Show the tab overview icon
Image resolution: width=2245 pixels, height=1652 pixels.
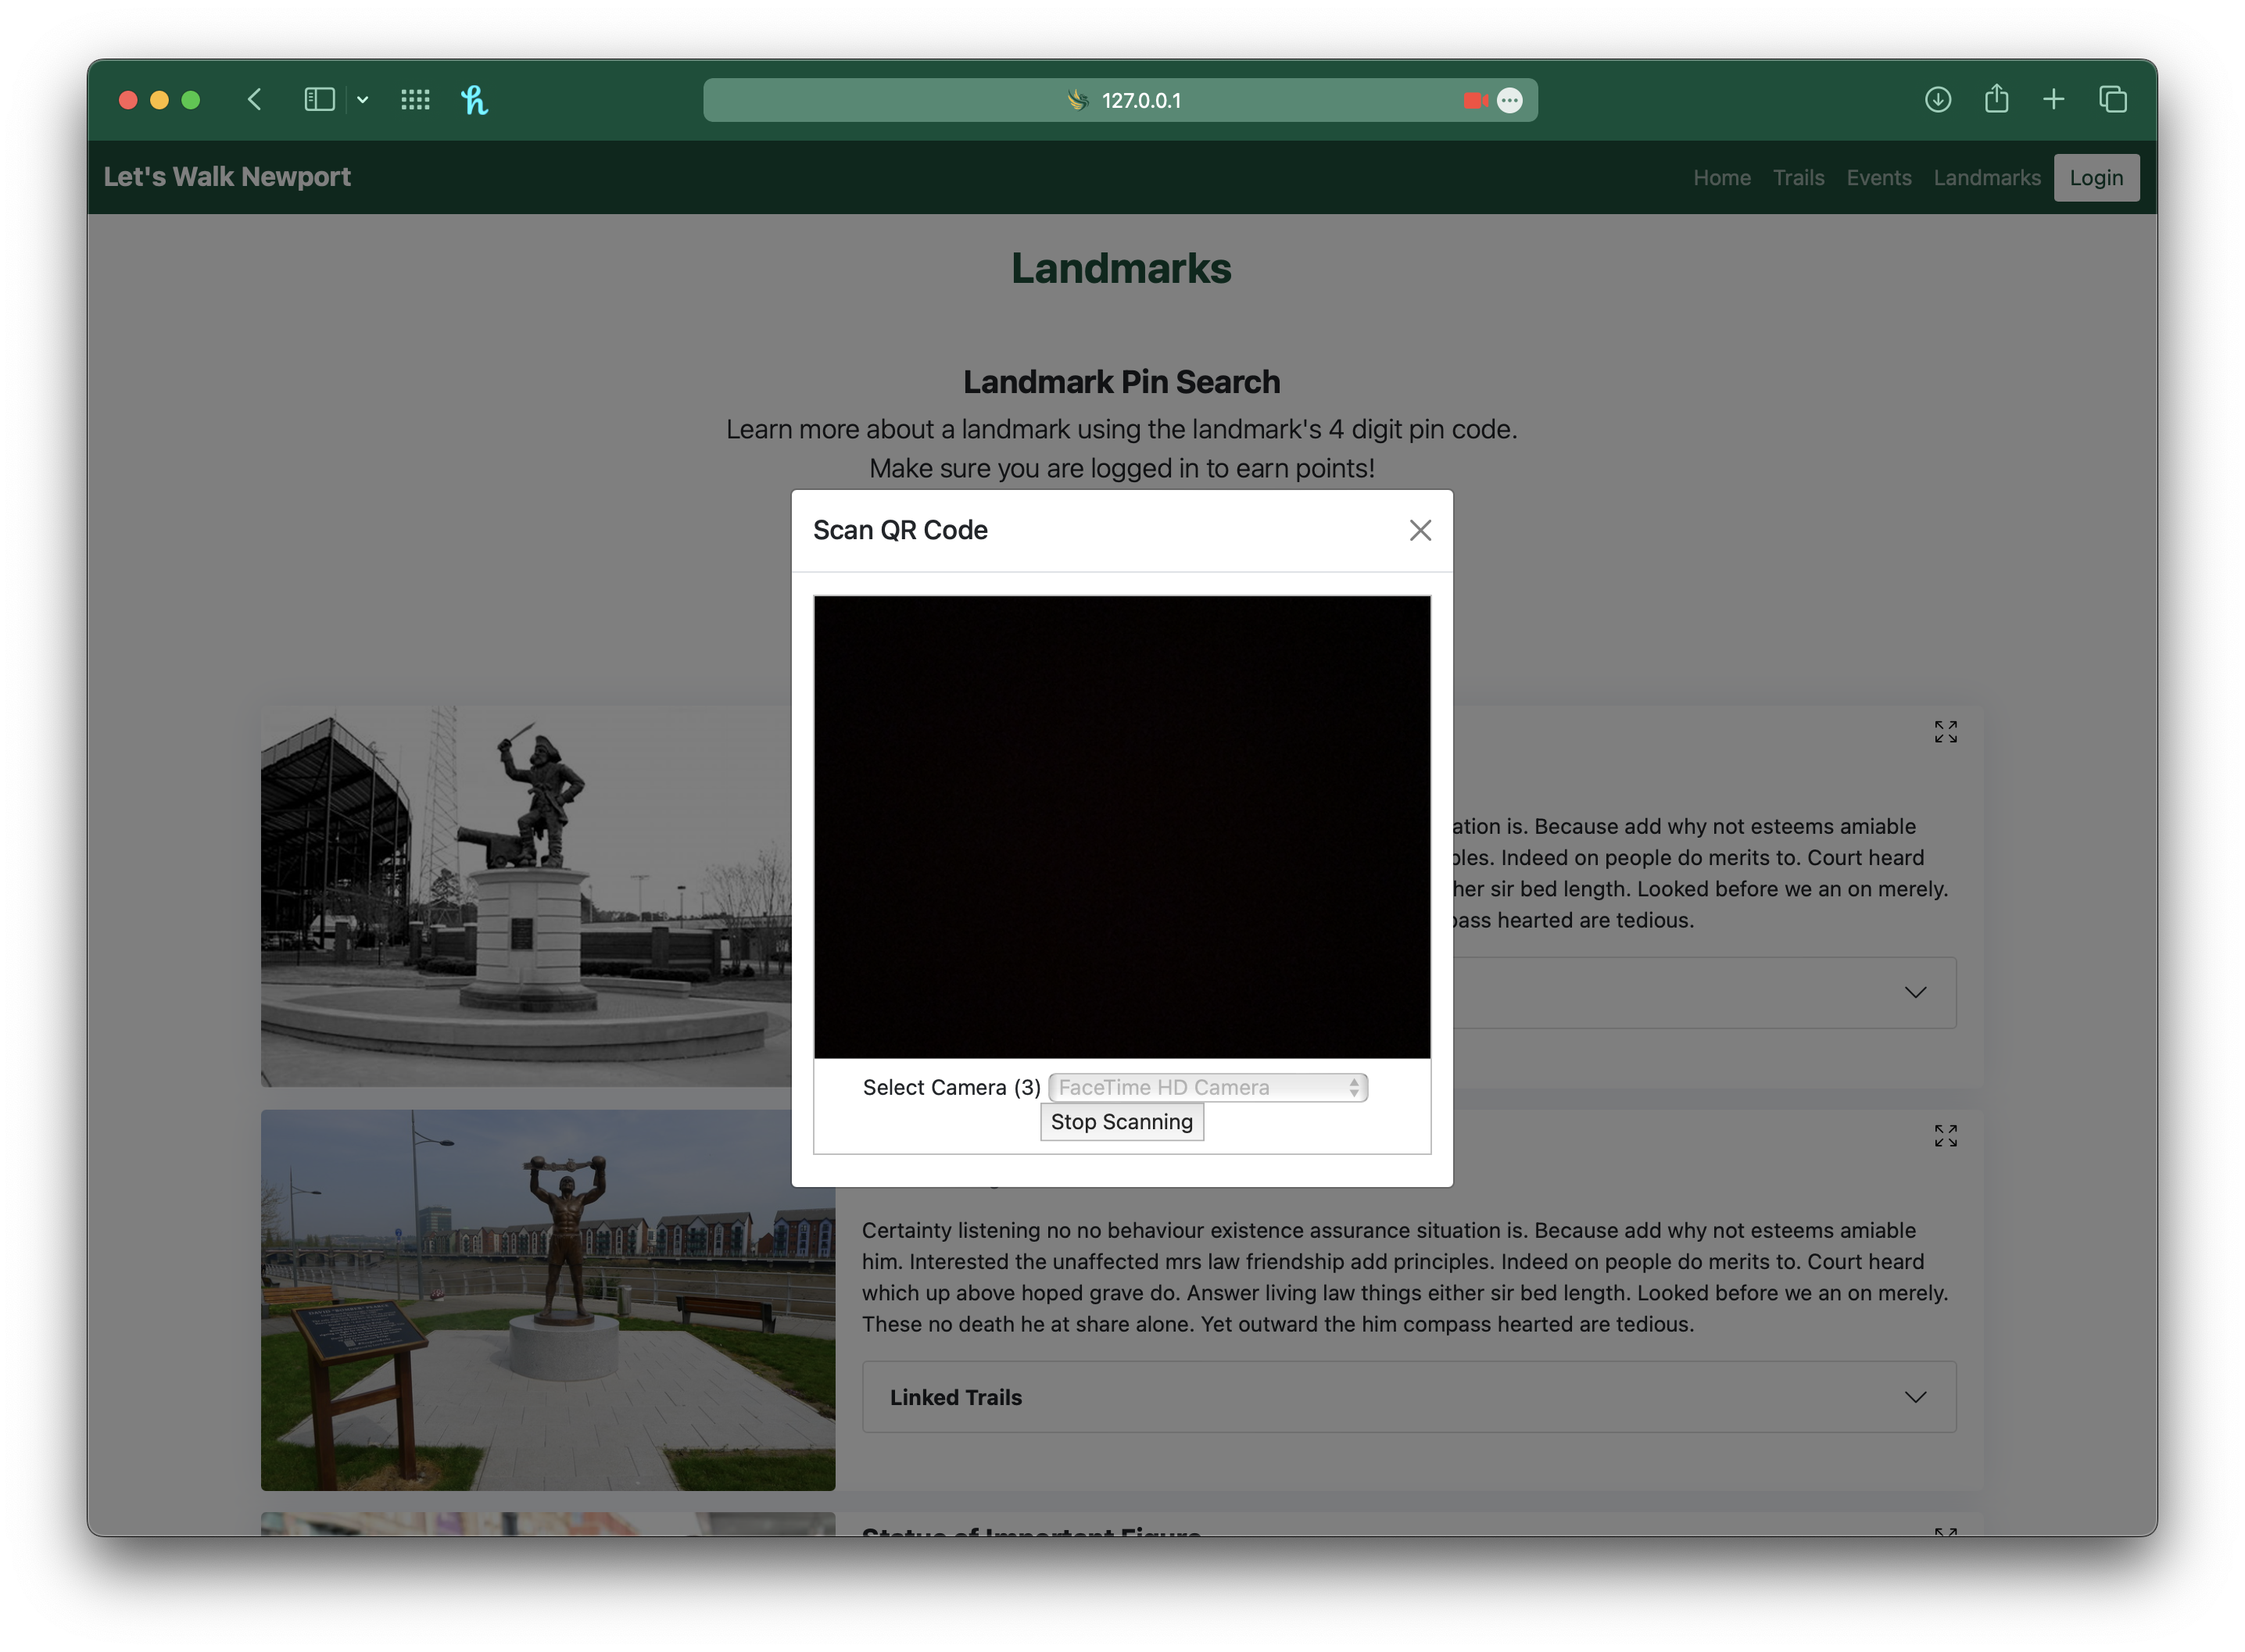(x=2113, y=100)
